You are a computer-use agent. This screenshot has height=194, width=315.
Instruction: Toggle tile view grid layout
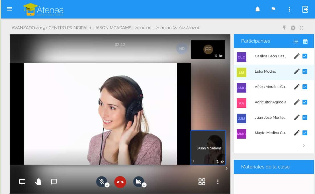[x=202, y=182]
